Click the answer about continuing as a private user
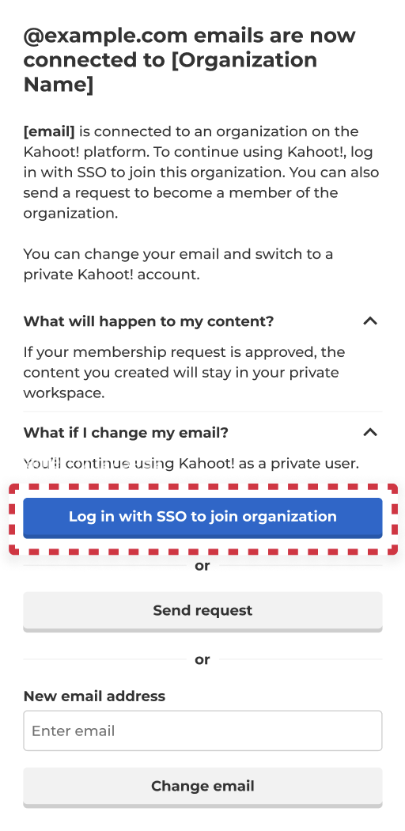The height and width of the screenshot is (831, 405). (x=191, y=464)
